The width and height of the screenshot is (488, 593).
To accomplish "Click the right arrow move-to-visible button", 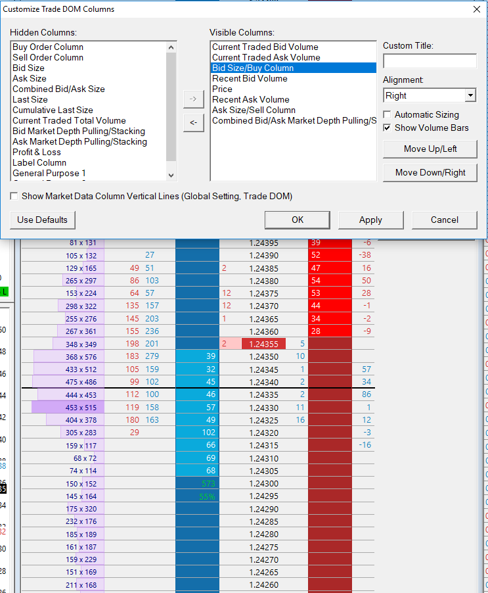I will 193,99.
